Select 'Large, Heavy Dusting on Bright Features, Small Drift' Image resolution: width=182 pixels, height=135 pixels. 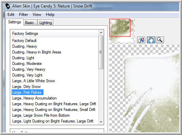click(x=54, y=110)
